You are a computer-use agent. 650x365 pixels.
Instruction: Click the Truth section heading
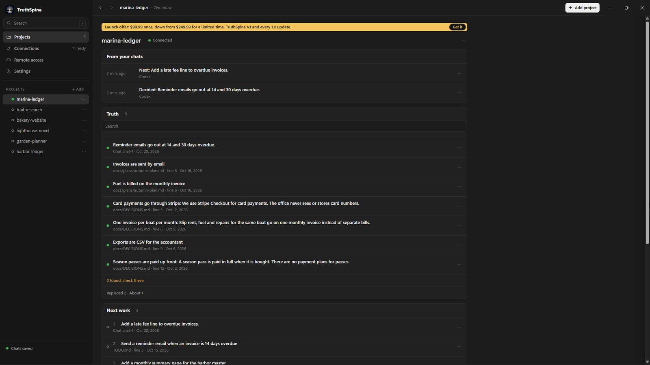pos(113,114)
